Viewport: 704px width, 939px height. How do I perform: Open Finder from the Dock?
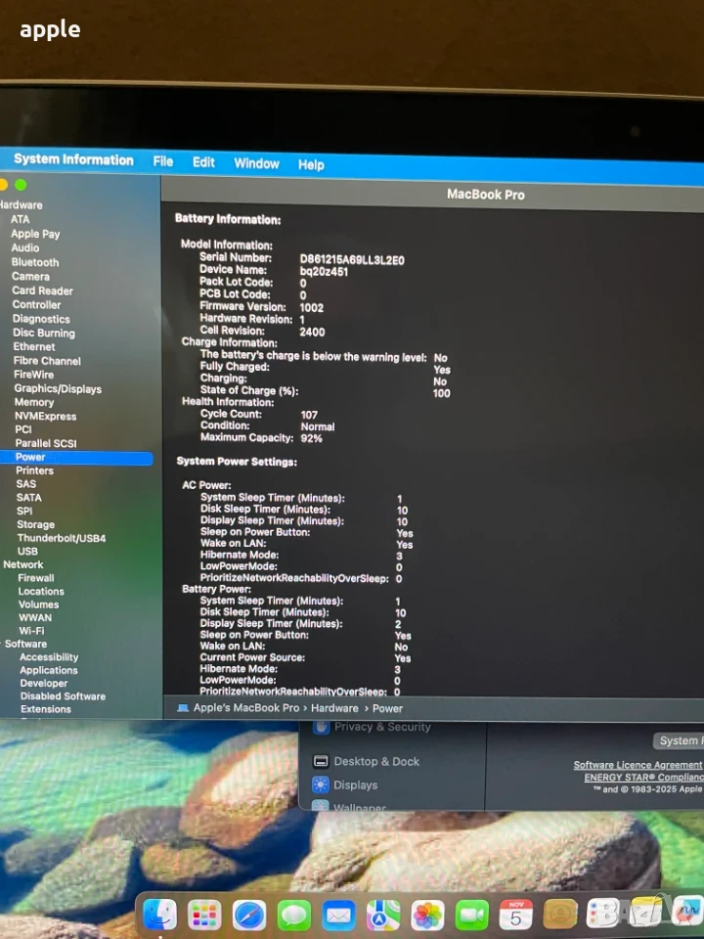159,915
